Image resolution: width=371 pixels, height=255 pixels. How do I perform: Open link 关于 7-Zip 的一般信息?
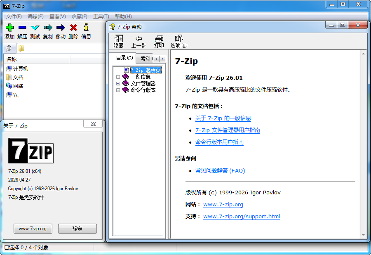click(x=223, y=118)
